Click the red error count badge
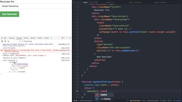The image size is (182, 102). click(63, 38)
